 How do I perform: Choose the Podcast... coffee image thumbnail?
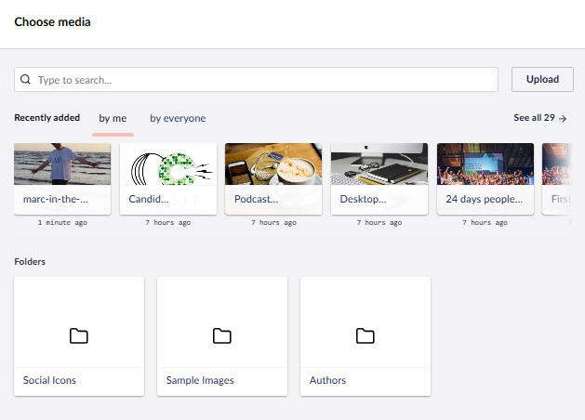(273, 164)
